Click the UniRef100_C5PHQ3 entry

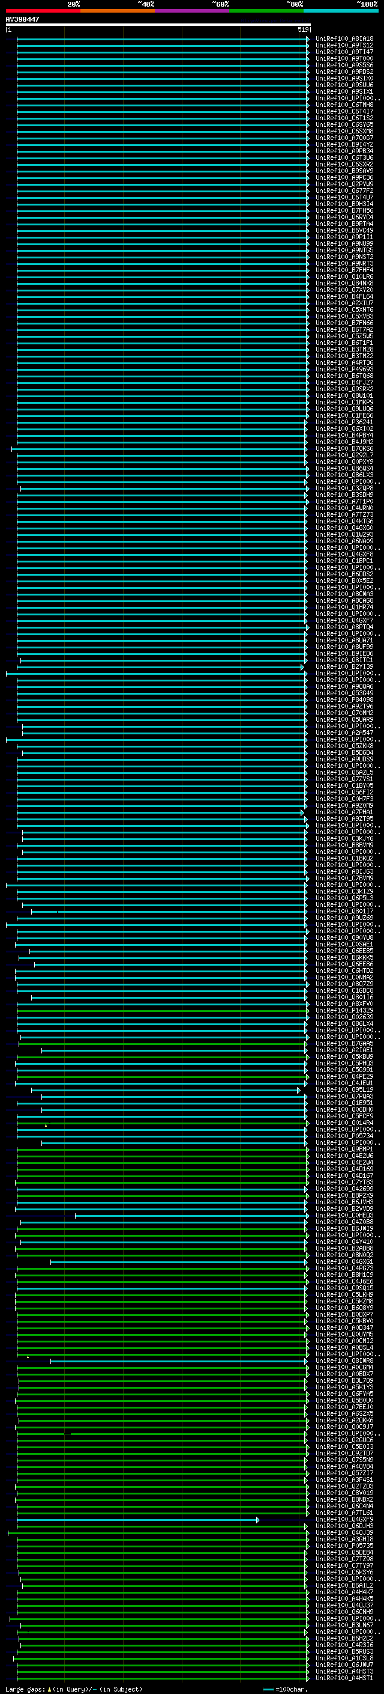(344, 1064)
